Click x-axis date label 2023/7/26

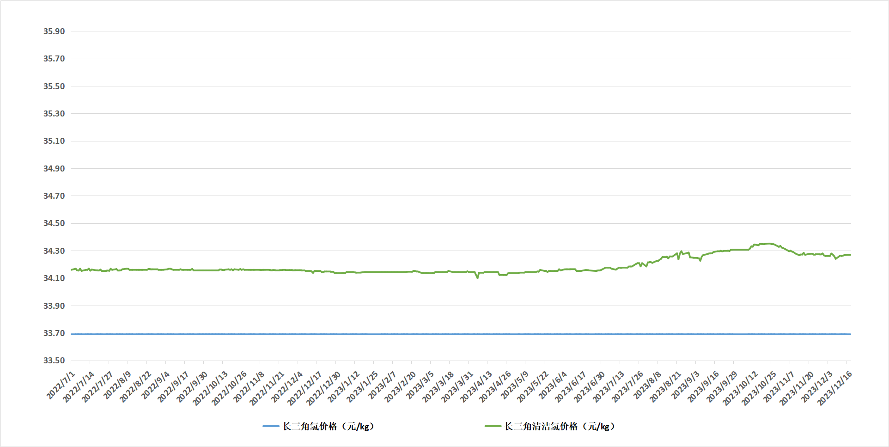tap(628, 386)
